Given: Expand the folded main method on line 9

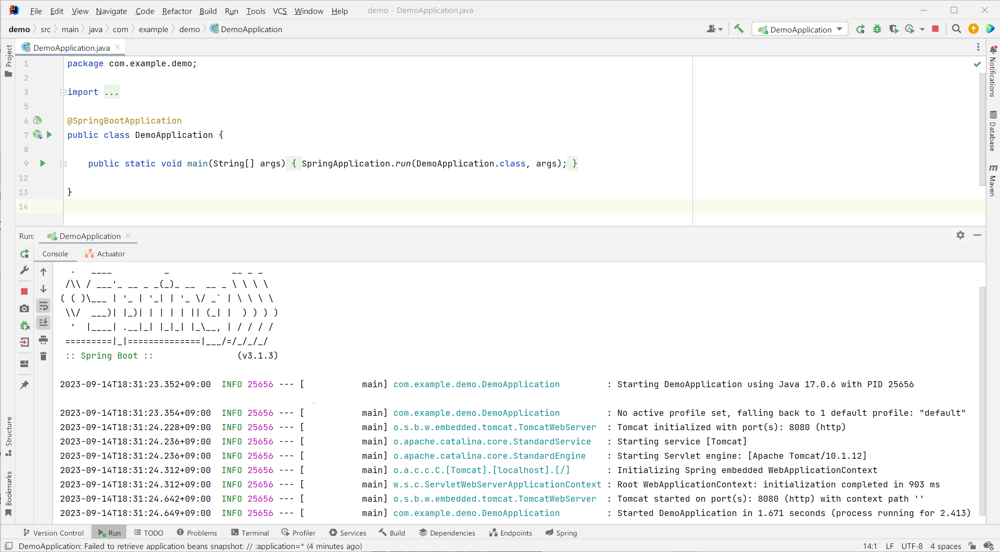Looking at the screenshot, I should click(63, 164).
